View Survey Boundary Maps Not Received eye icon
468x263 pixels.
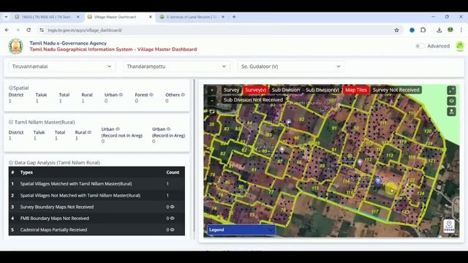(x=173, y=207)
